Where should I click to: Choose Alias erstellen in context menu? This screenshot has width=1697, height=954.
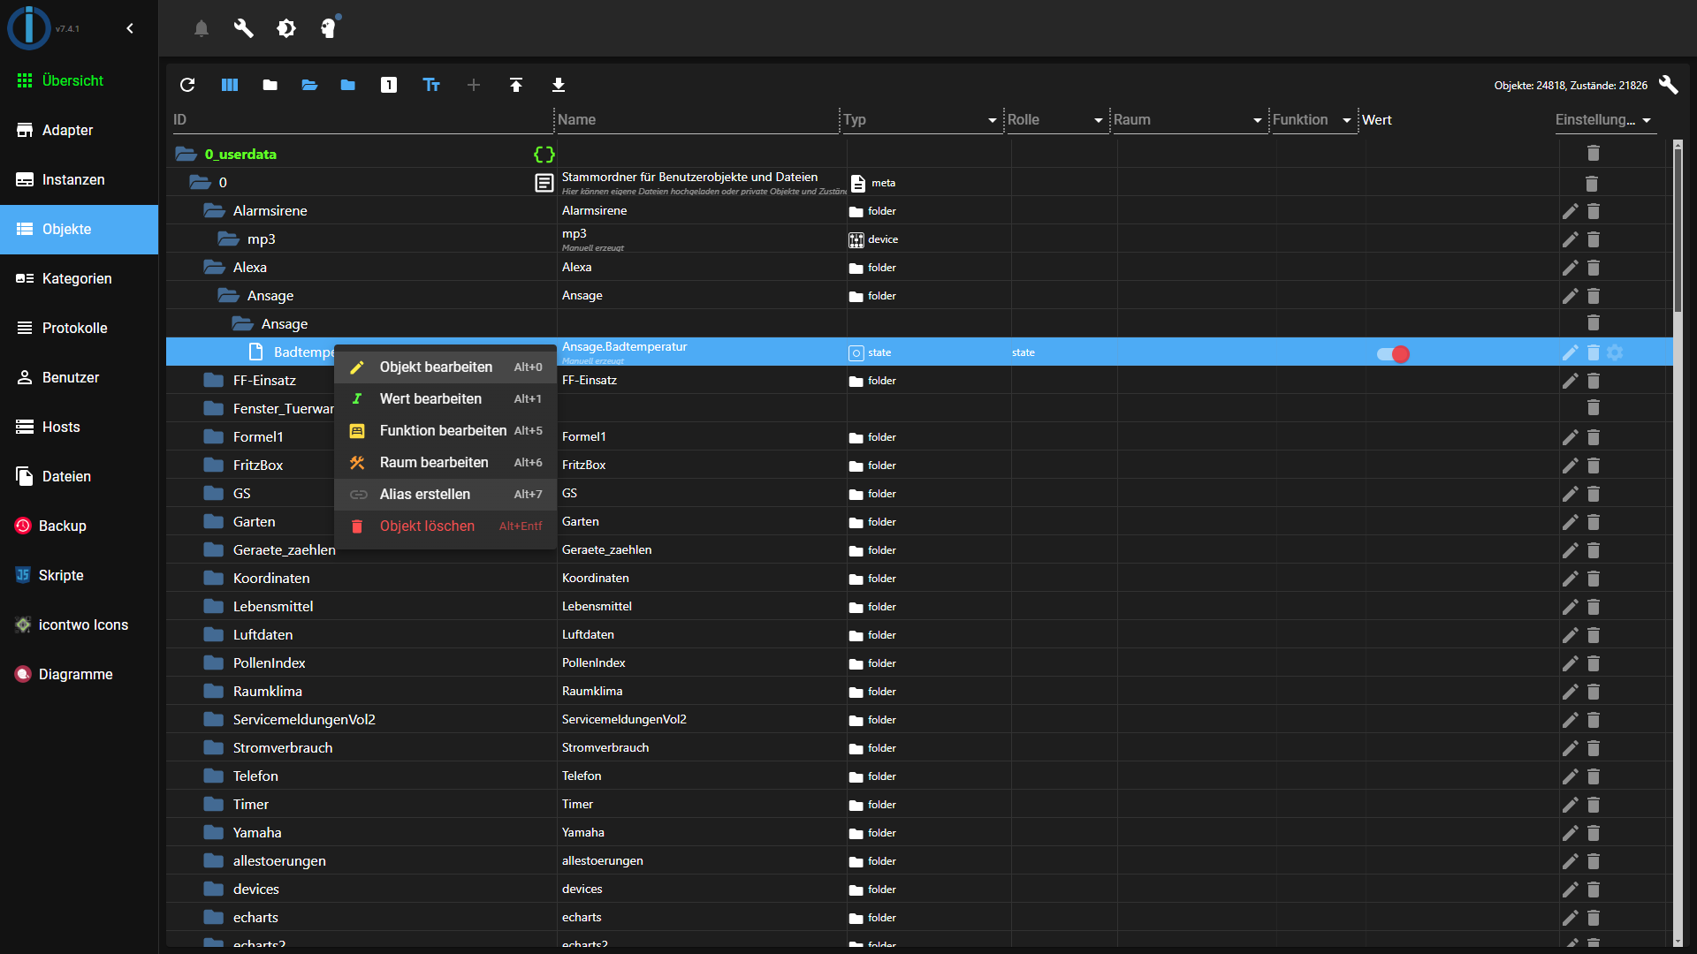445,495
